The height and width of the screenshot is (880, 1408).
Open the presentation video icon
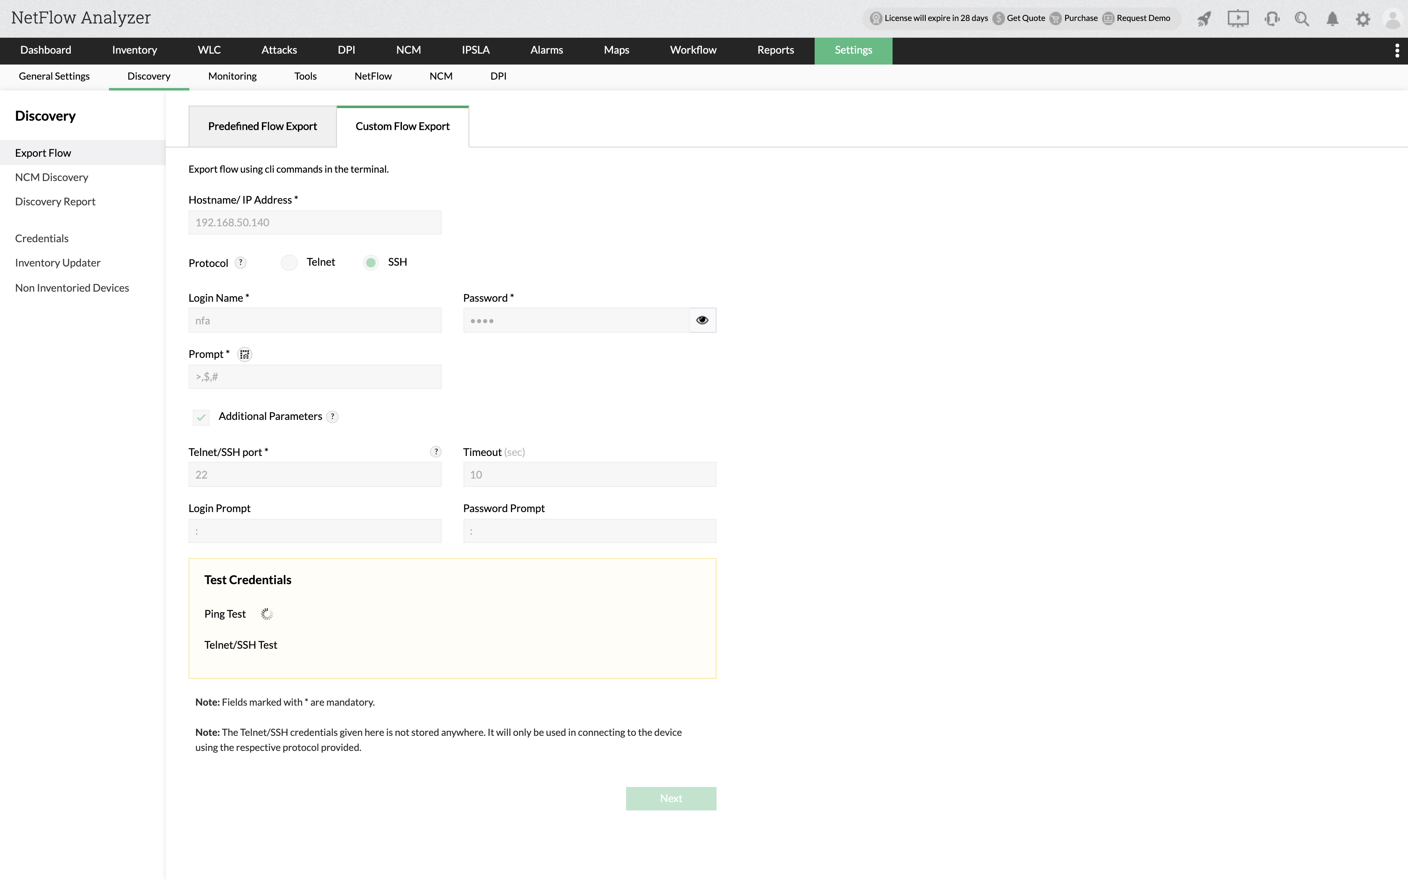point(1237,18)
